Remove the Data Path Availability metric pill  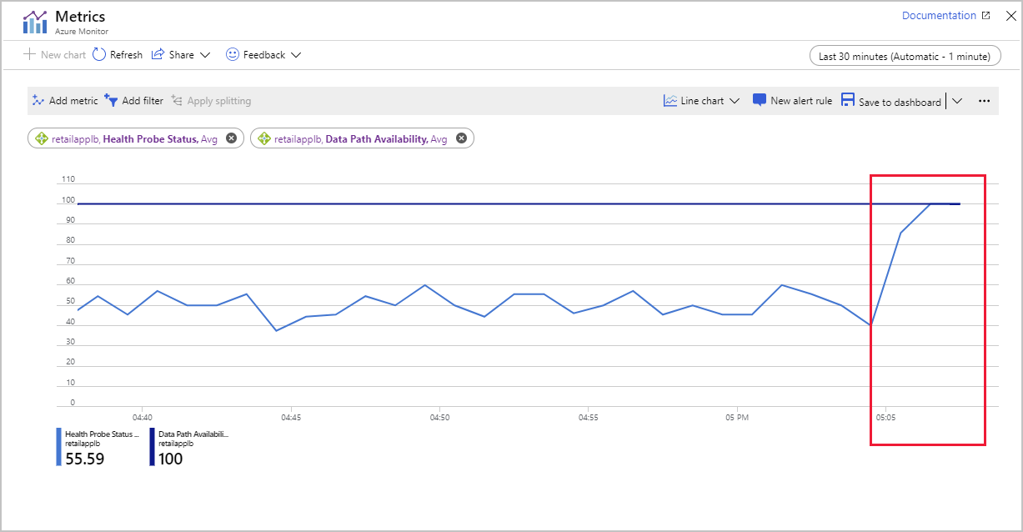[461, 139]
